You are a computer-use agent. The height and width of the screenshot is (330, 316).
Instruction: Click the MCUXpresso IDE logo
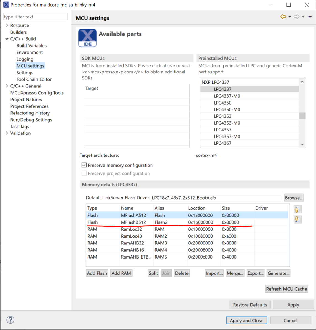[x=87, y=38]
